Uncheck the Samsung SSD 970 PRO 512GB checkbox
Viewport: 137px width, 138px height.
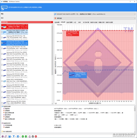[x=2, y=43]
